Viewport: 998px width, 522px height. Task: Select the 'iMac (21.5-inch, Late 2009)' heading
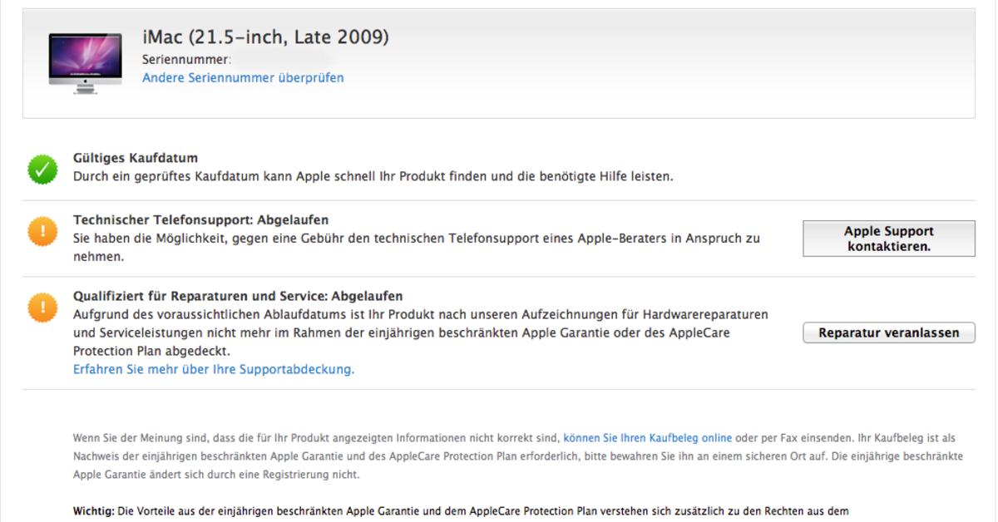[265, 37]
